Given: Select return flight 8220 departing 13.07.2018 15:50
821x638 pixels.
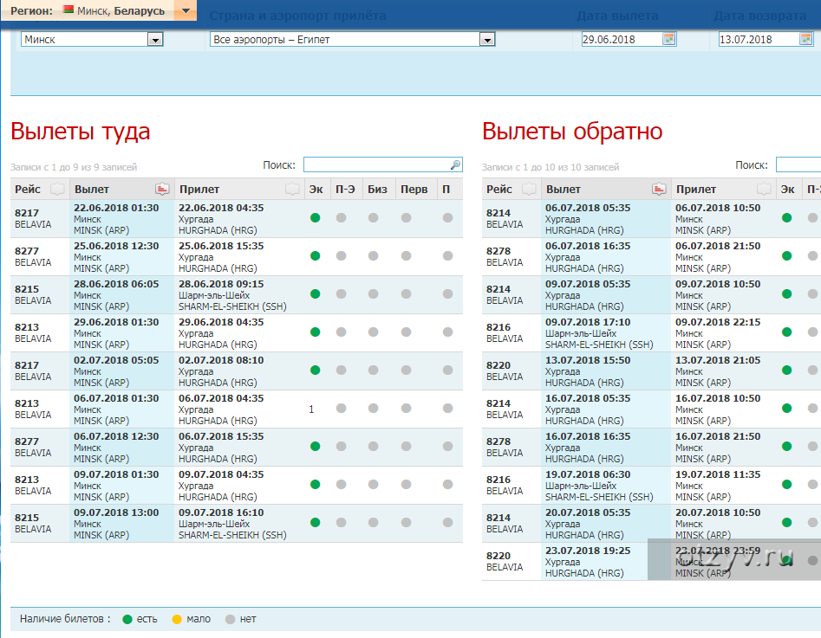Looking at the screenshot, I should [x=651, y=371].
